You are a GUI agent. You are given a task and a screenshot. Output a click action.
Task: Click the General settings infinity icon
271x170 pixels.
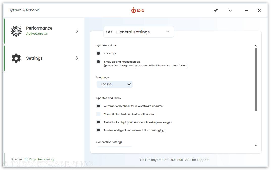[x=109, y=32]
